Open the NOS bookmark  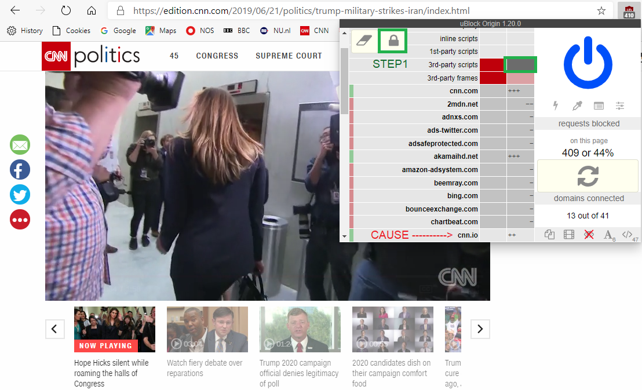(200, 31)
